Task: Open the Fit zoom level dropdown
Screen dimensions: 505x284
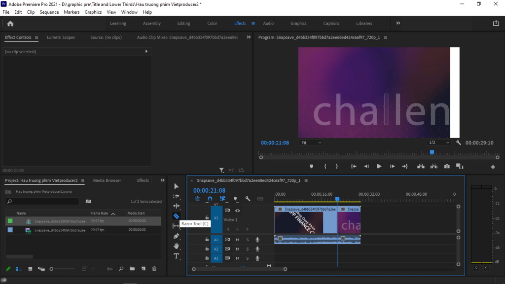Action: point(311,142)
